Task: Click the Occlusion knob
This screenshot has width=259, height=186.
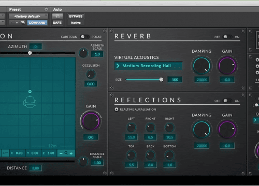Action: [91, 74]
